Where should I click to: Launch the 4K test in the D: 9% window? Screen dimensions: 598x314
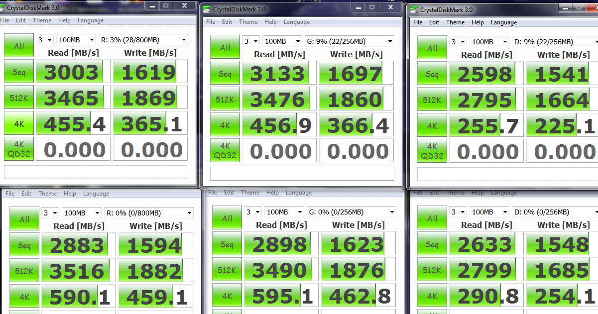tap(432, 126)
